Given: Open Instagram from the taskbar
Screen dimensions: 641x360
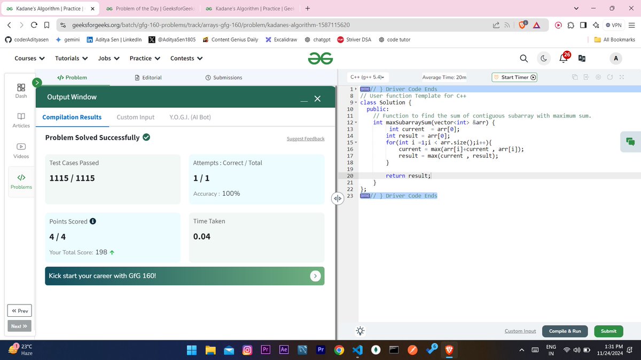Looking at the screenshot, I should pyautogui.click(x=247, y=350).
